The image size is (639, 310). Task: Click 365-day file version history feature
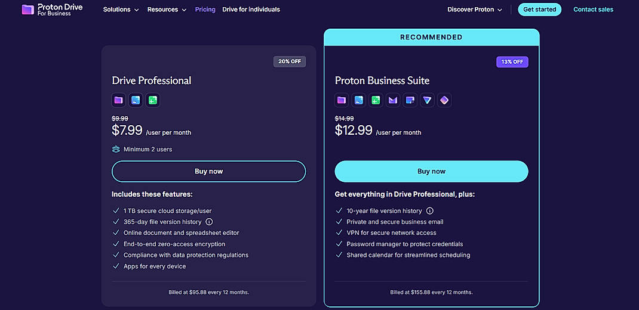point(162,222)
